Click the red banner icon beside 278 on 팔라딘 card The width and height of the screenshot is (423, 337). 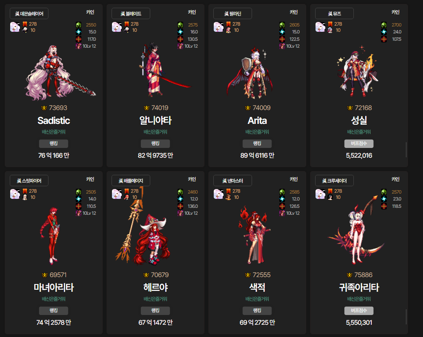[228, 24]
